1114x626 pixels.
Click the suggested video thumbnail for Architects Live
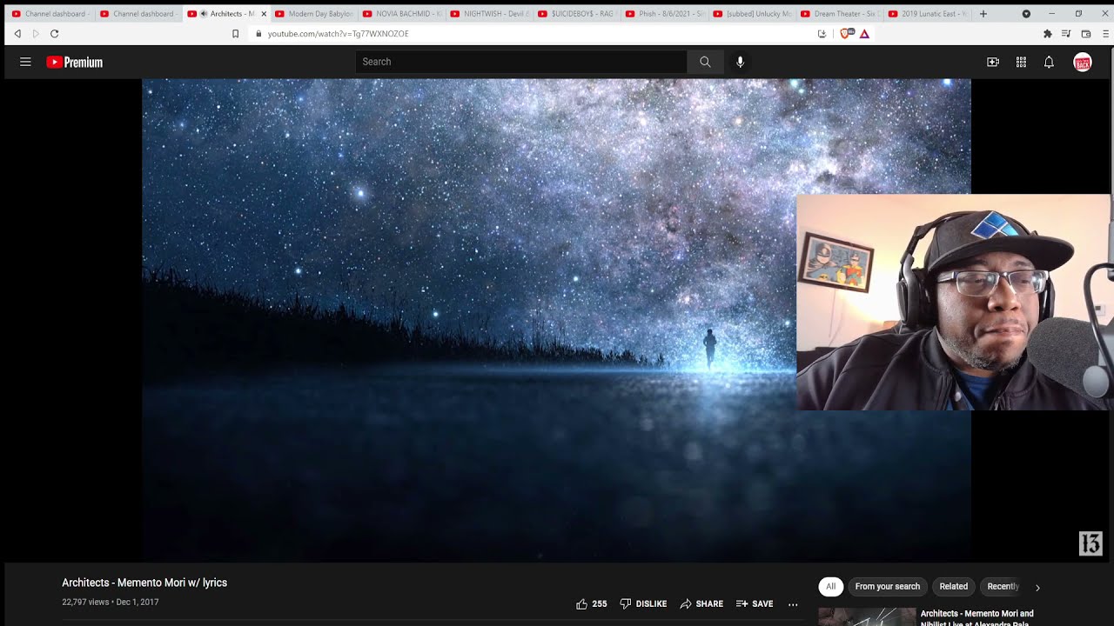coord(868,616)
